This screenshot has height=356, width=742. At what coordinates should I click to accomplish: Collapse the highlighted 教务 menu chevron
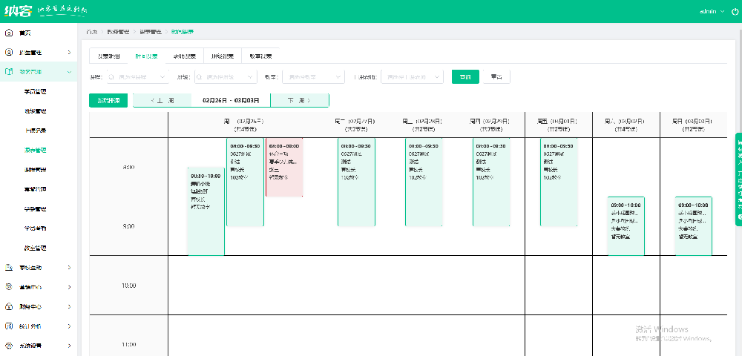tap(69, 72)
